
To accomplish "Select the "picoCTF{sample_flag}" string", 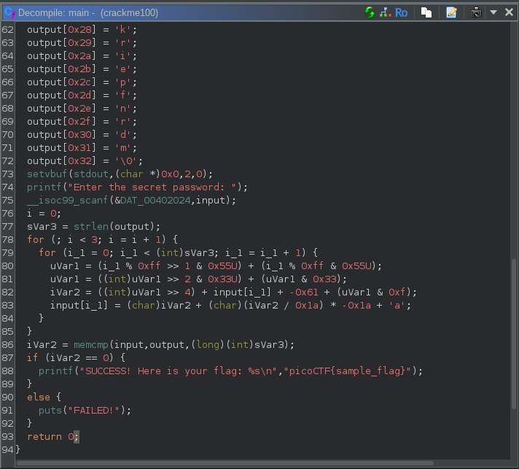I will 348,371.
